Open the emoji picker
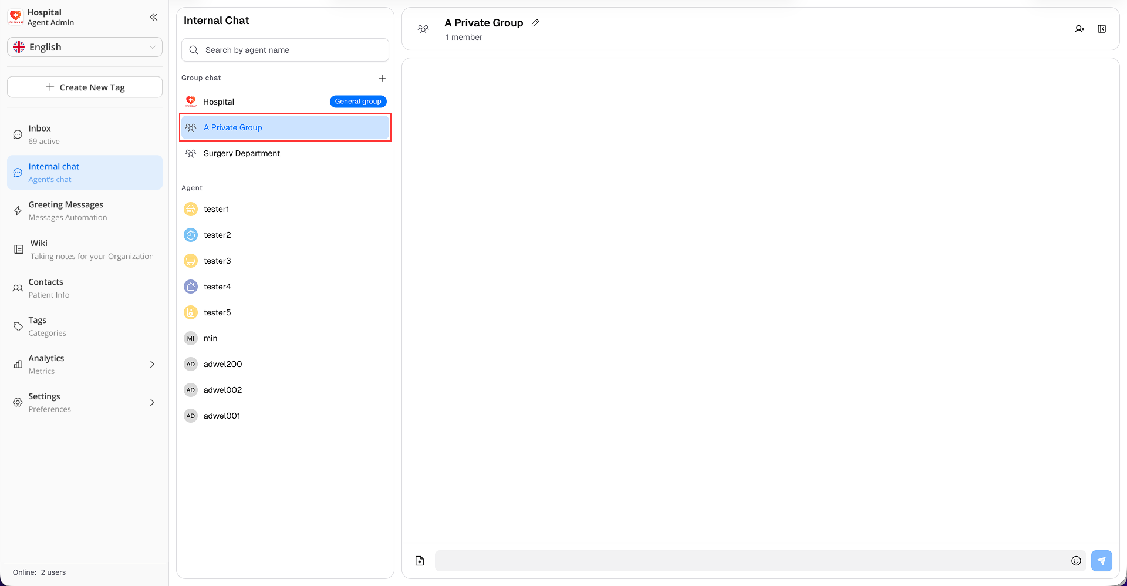 (1076, 561)
